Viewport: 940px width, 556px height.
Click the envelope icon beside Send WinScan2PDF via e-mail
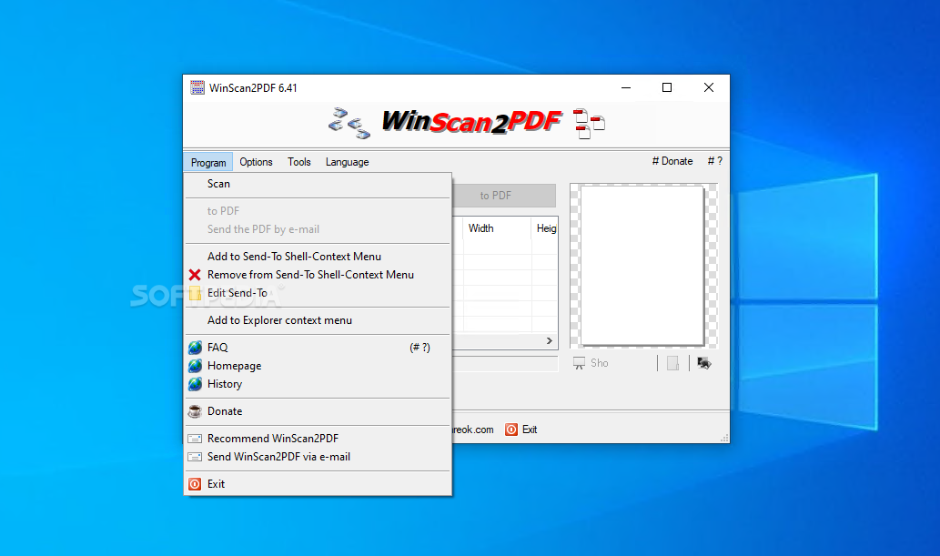[195, 457]
